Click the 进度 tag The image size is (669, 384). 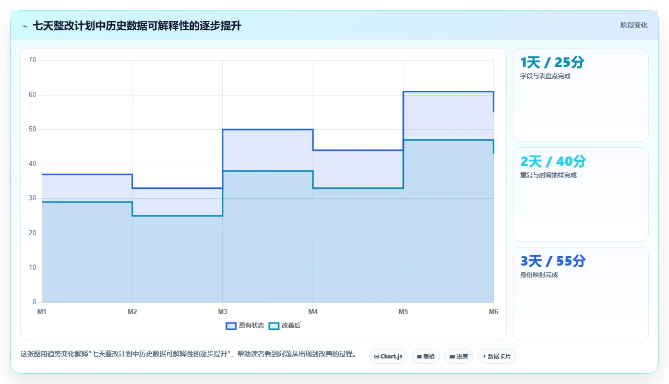(x=459, y=356)
